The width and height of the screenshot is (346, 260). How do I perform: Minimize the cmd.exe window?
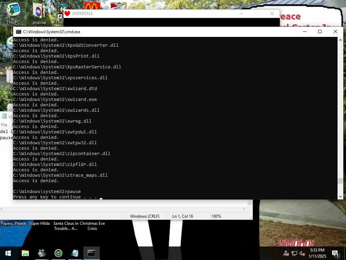[305, 31]
